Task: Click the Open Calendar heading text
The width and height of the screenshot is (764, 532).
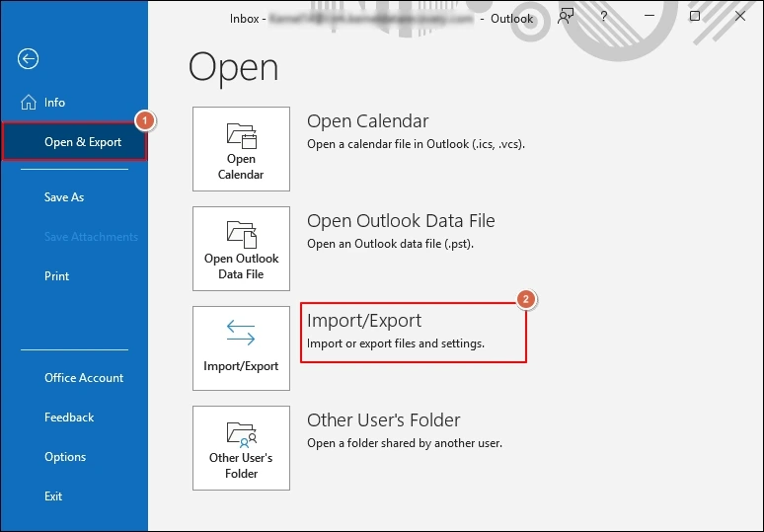Action: (x=368, y=121)
